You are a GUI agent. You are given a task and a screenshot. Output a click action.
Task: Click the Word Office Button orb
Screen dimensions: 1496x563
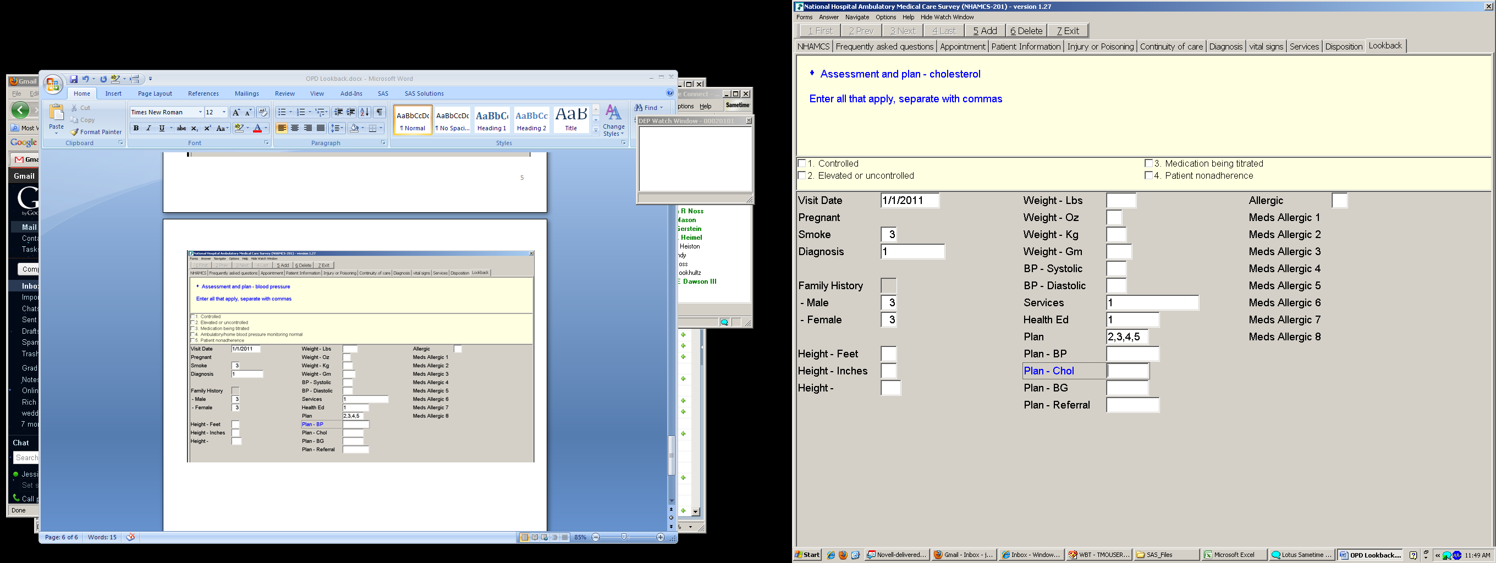tap(53, 84)
